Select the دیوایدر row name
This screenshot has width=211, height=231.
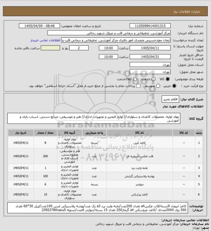139,184
